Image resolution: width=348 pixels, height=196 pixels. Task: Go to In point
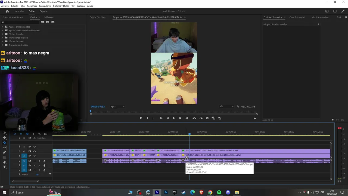pos(161,118)
